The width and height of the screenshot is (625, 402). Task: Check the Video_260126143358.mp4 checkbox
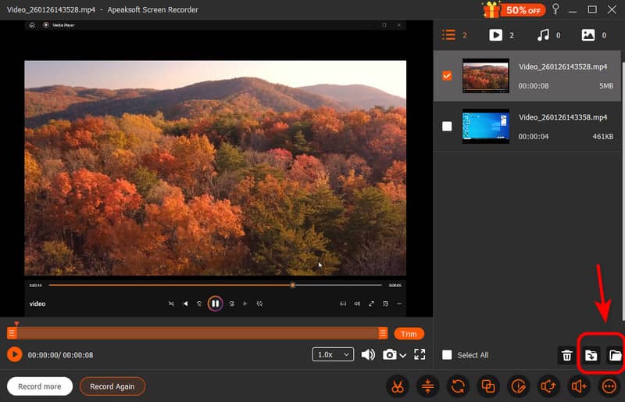point(447,126)
